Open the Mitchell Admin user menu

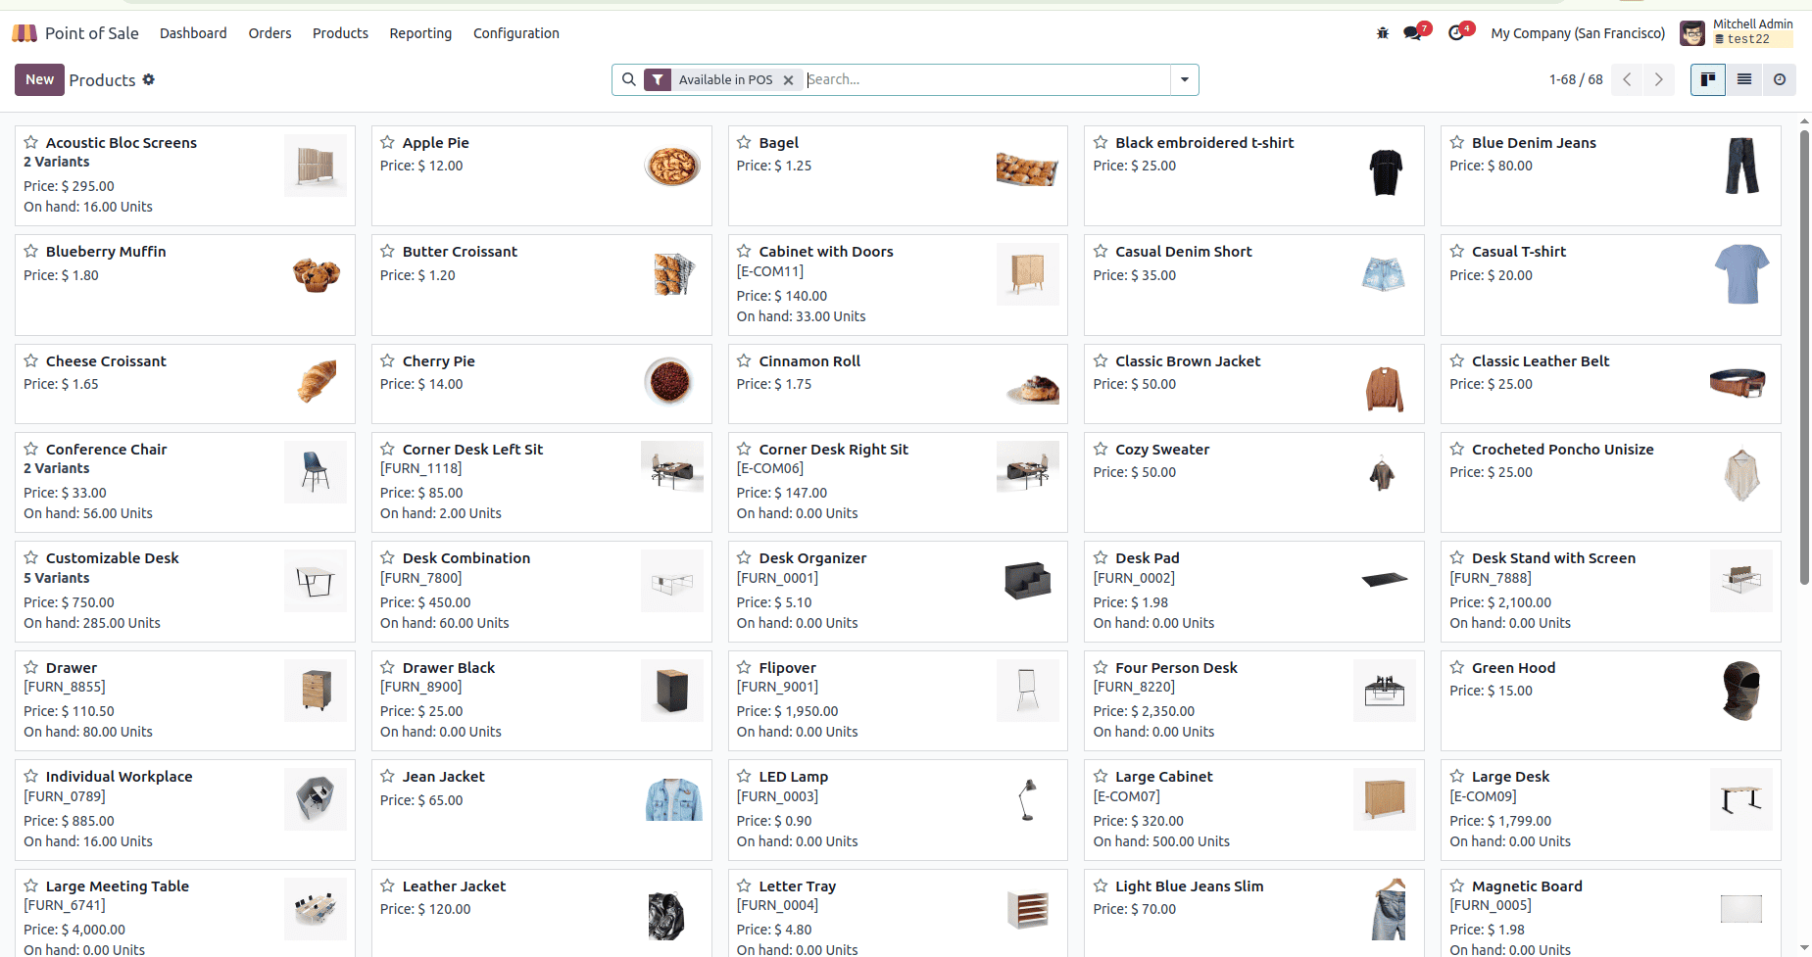[x=1736, y=33]
